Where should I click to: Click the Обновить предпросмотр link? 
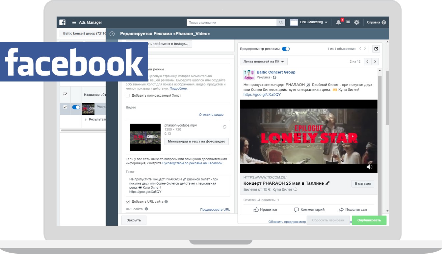tap(287, 222)
